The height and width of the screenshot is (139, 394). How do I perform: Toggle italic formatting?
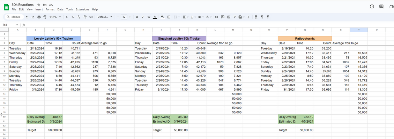coord(143,17)
